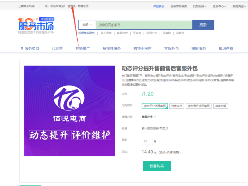
Task: Open 客服绩效 hot search link
Action: (x=122, y=33)
